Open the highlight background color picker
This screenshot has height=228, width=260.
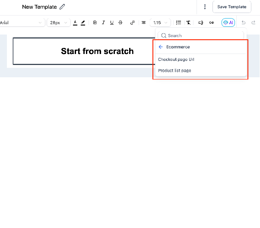coord(83,23)
